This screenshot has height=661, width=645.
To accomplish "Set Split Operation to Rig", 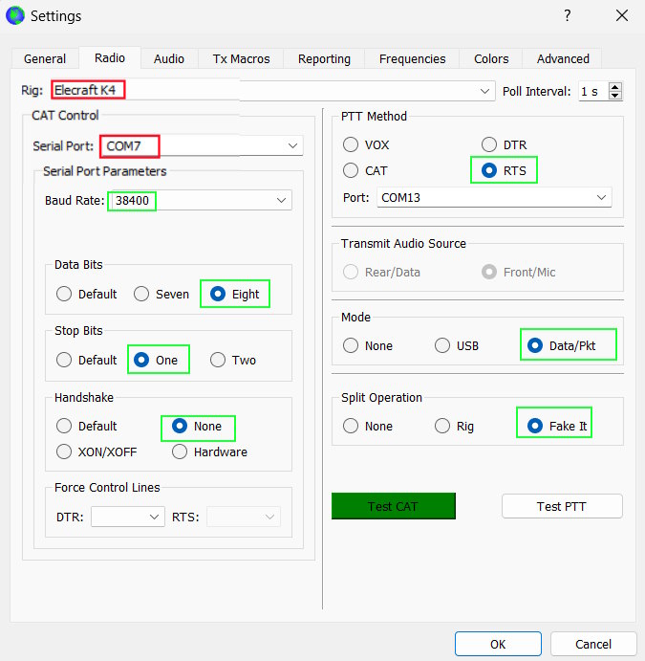I will (442, 426).
